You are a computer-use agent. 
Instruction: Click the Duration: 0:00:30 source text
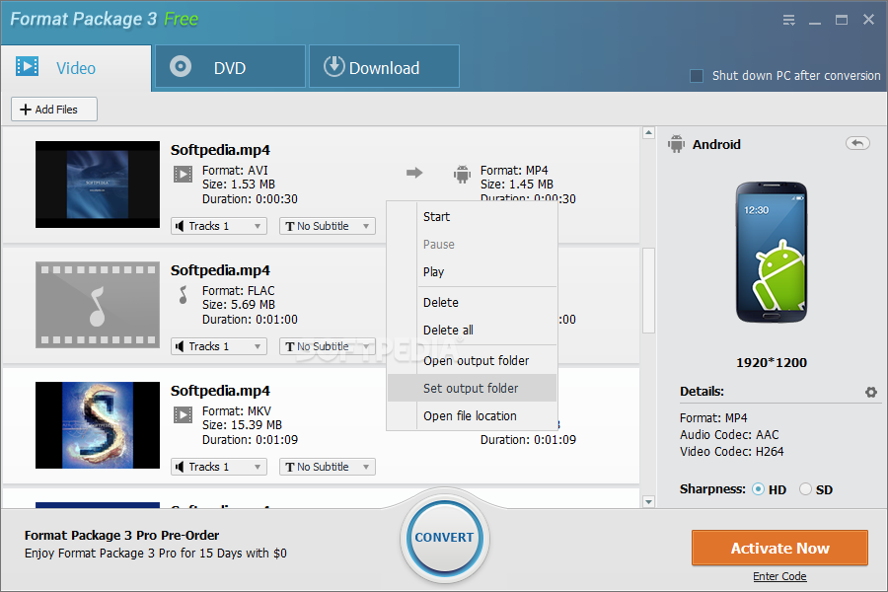pos(250,199)
